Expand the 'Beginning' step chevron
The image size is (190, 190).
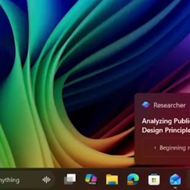point(155,148)
